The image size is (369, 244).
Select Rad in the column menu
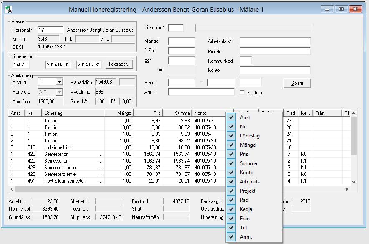click(x=254, y=200)
